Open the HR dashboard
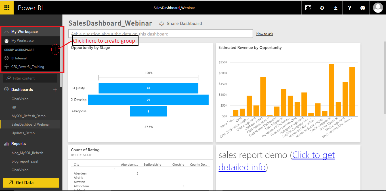Screen dimensions: 386x191 coord(14,107)
